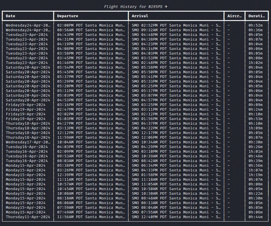Select the 0h:36m duration value
The image size is (271, 226).
point(255,30)
